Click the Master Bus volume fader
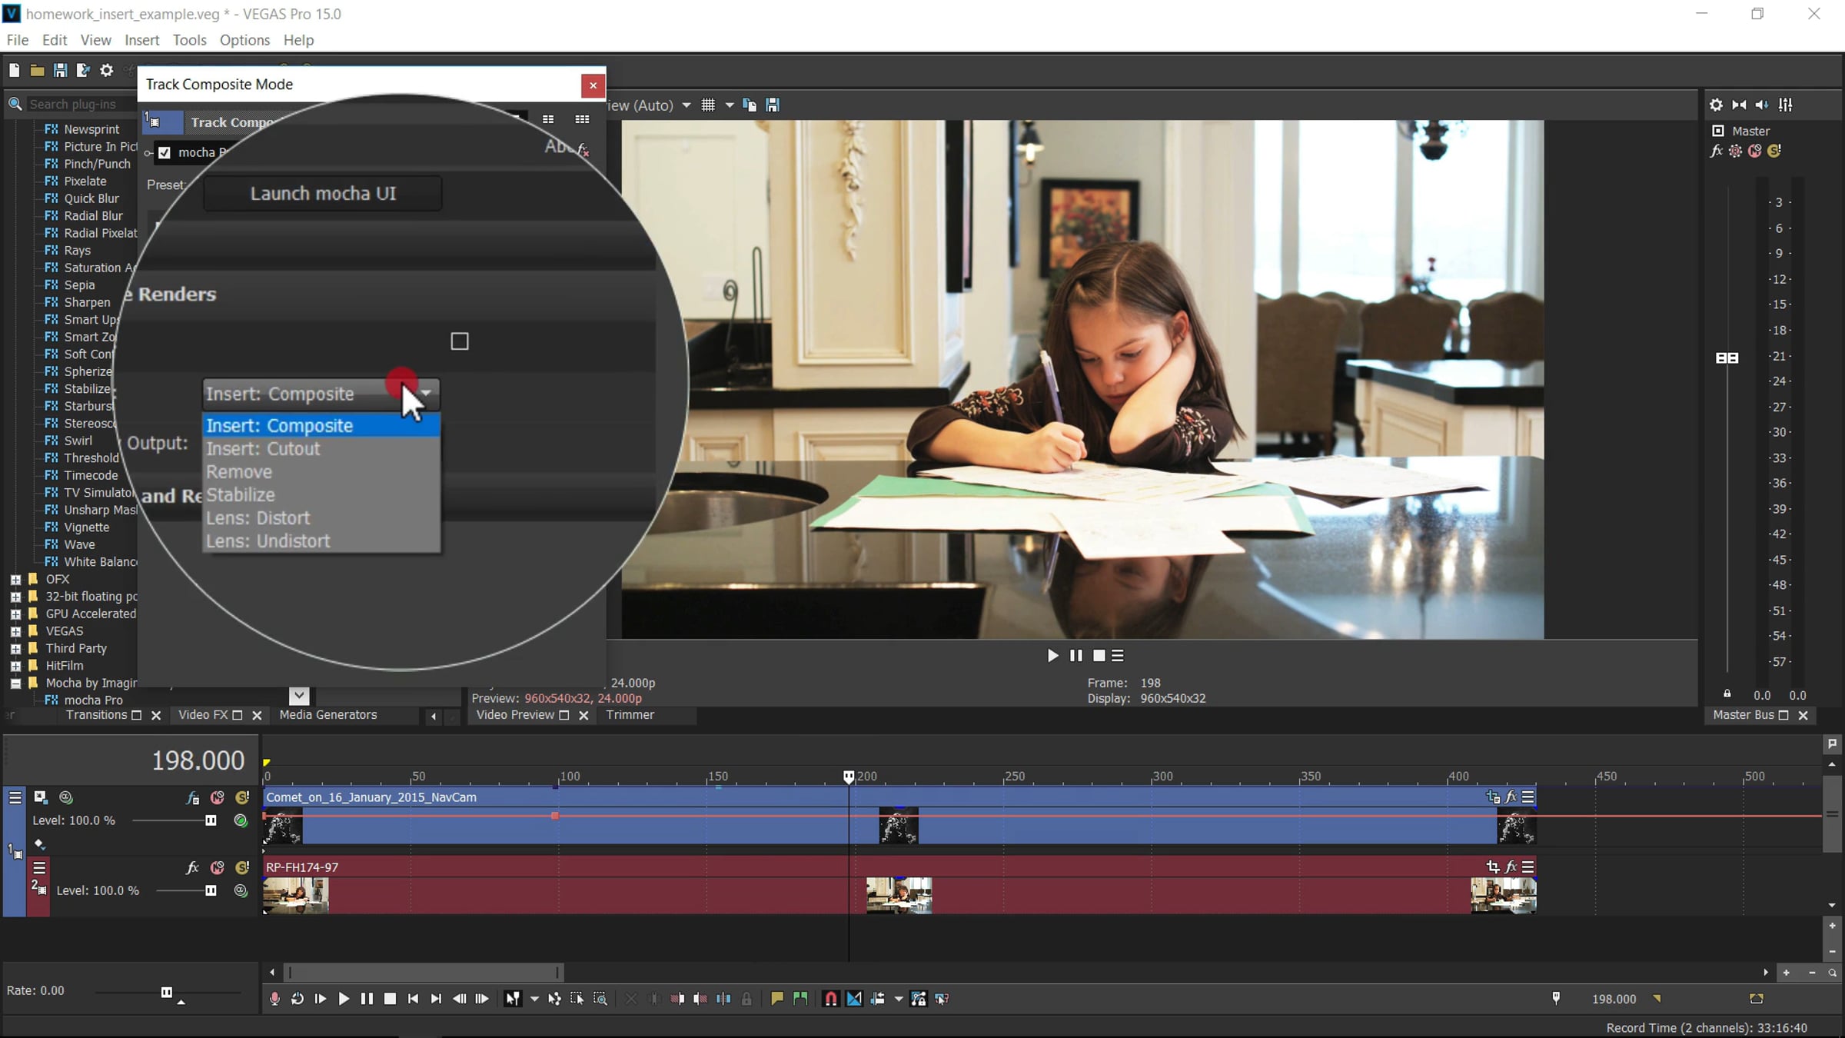This screenshot has width=1845, height=1038. pyautogui.click(x=1727, y=358)
